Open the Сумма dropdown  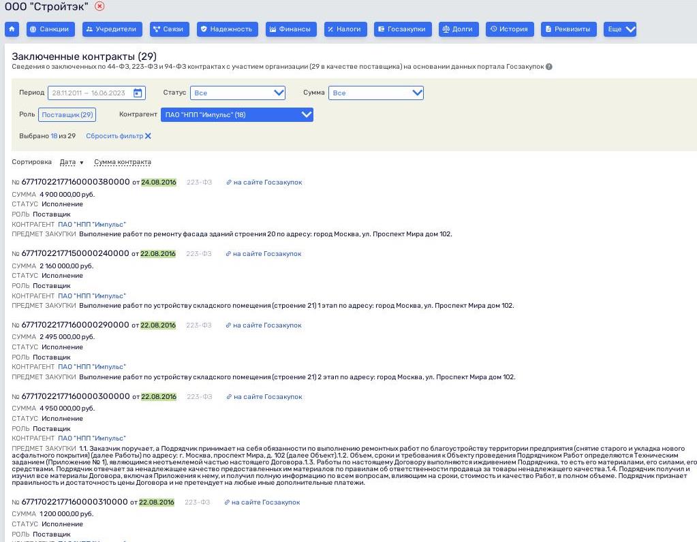click(375, 93)
